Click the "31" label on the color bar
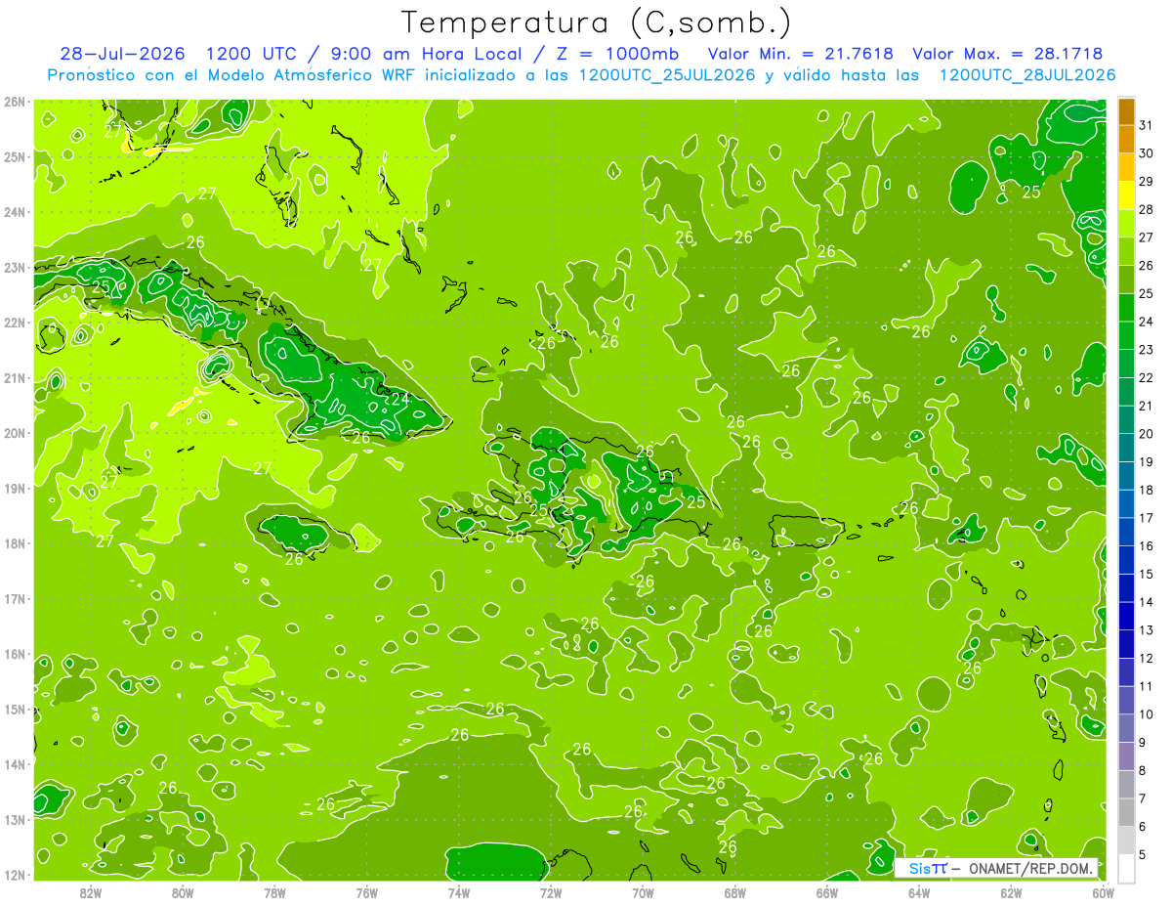The image size is (1172, 906). pyautogui.click(x=1147, y=125)
